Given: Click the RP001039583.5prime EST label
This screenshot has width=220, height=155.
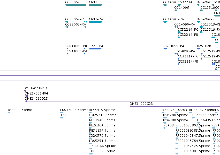Looking at the screenshot, I should [x=193, y=131].
